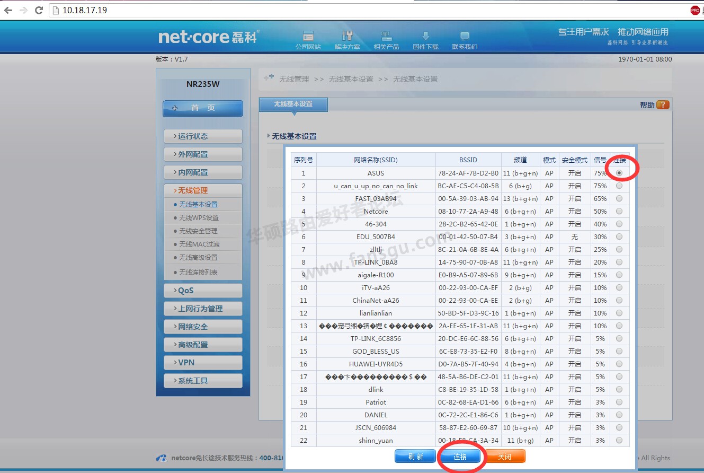Click the TP-LINK_6C8856 network name
This screenshot has width=704, height=473.
(x=376, y=339)
